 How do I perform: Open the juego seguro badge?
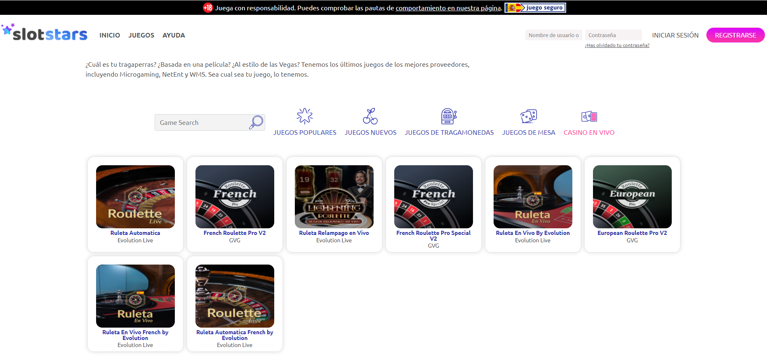[x=535, y=7]
